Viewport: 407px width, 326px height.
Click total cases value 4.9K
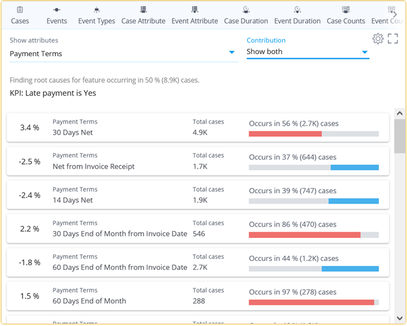[x=200, y=133]
